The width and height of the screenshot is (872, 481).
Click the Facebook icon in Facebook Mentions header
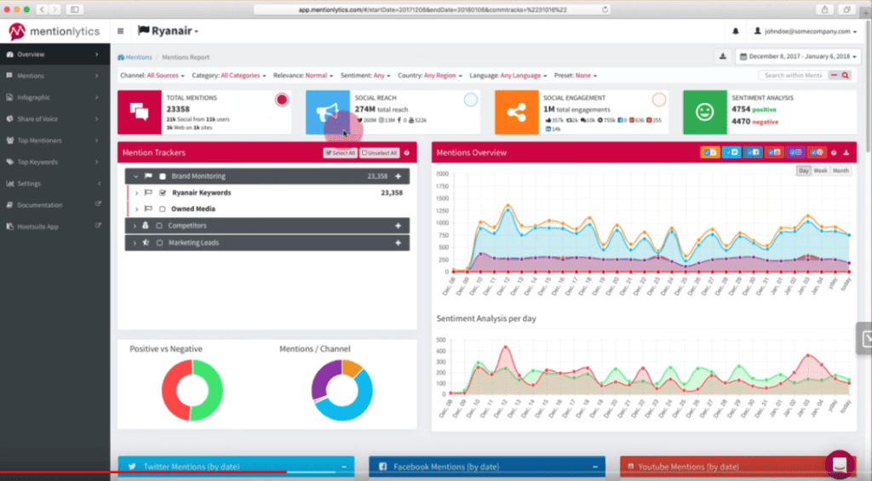click(x=382, y=467)
